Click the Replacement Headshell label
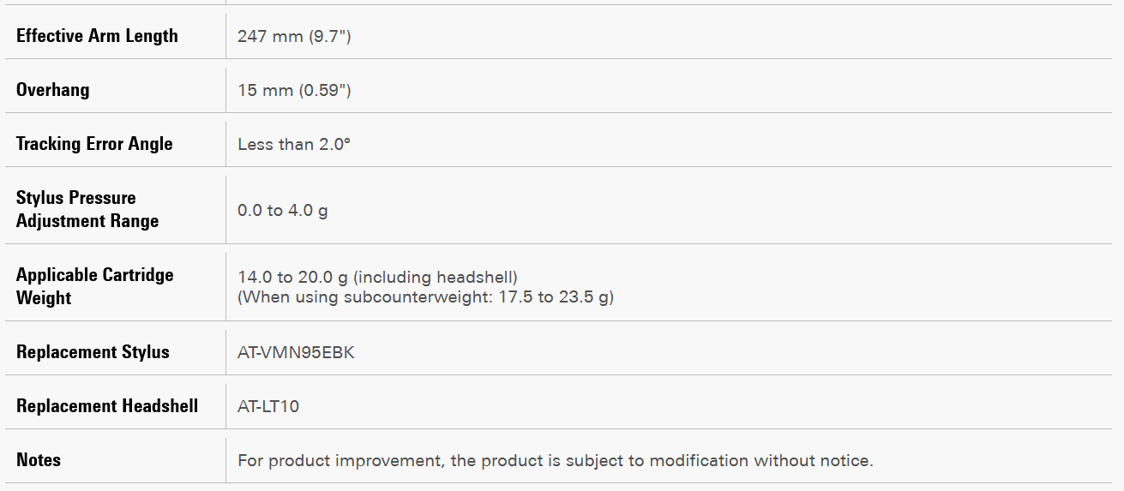The height and width of the screenshot is (491, 1124). click(107, 406)
